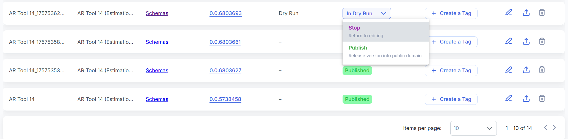The image size is (568, 139).
Task: Delete policy version 0.0.6803693 via trash icon
Action: click(542, 13)
